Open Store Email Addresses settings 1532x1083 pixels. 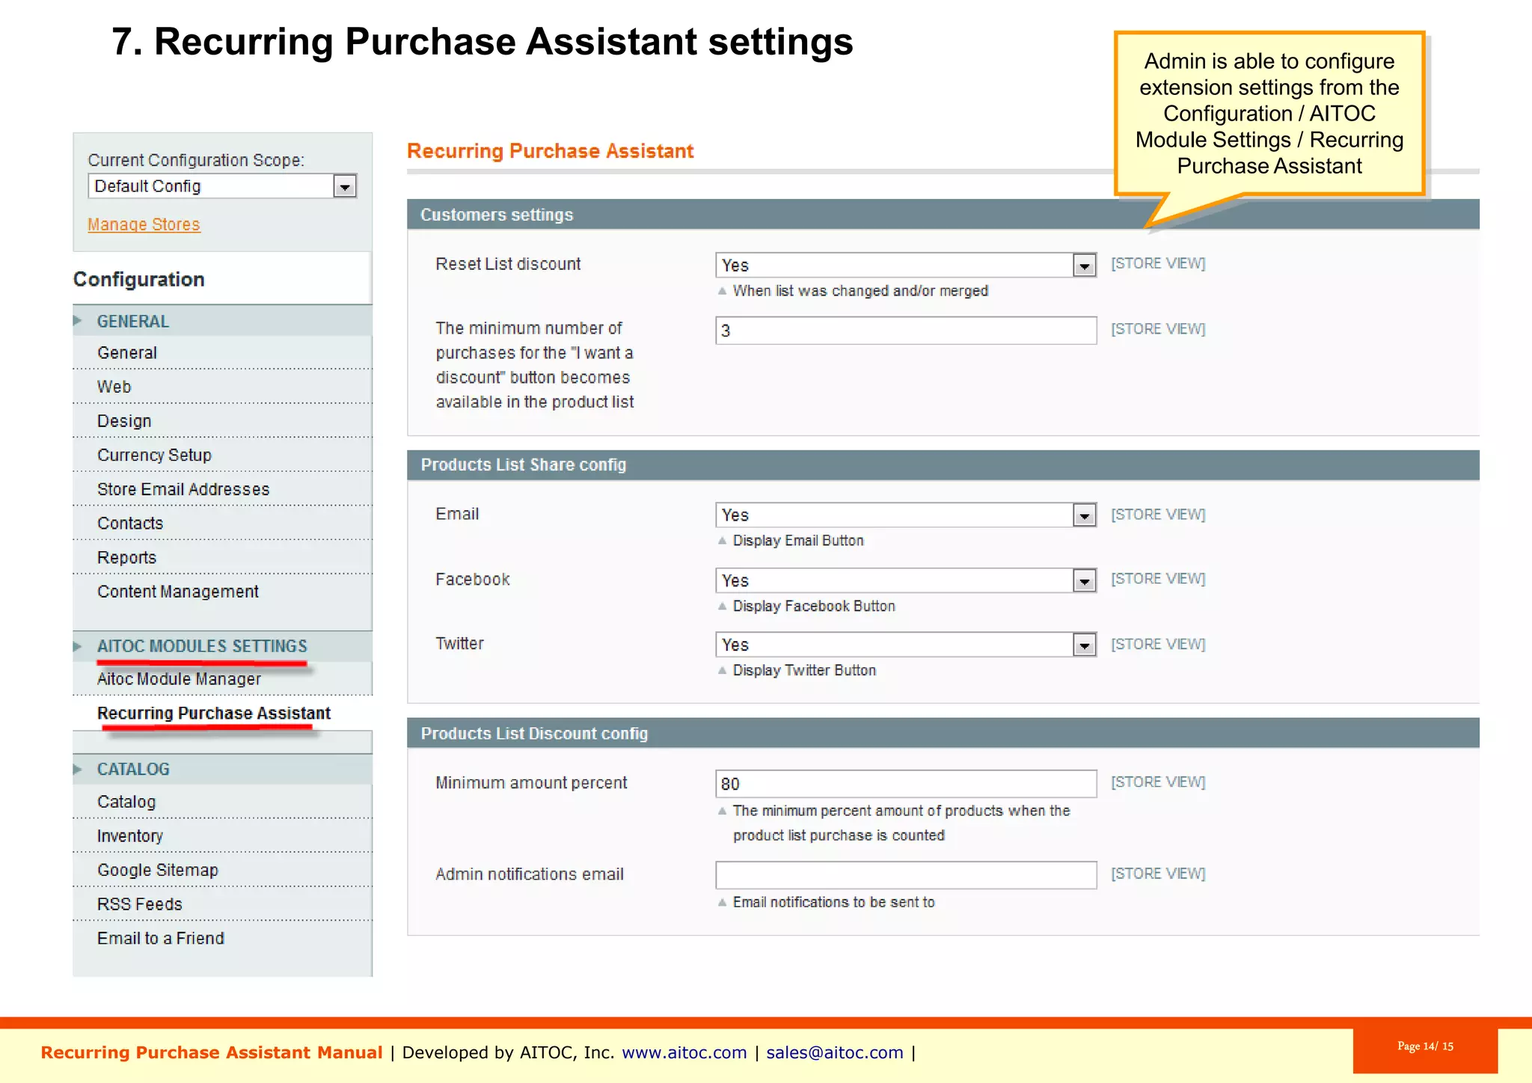point(183,489)
